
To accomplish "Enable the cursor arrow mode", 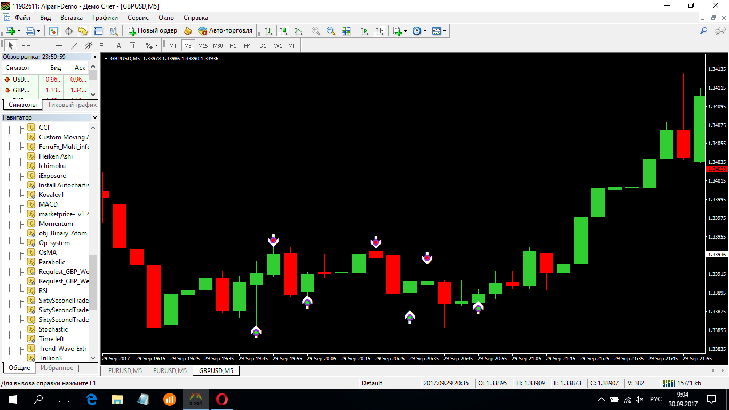I will pyautogui.click(x=10, y=45).
